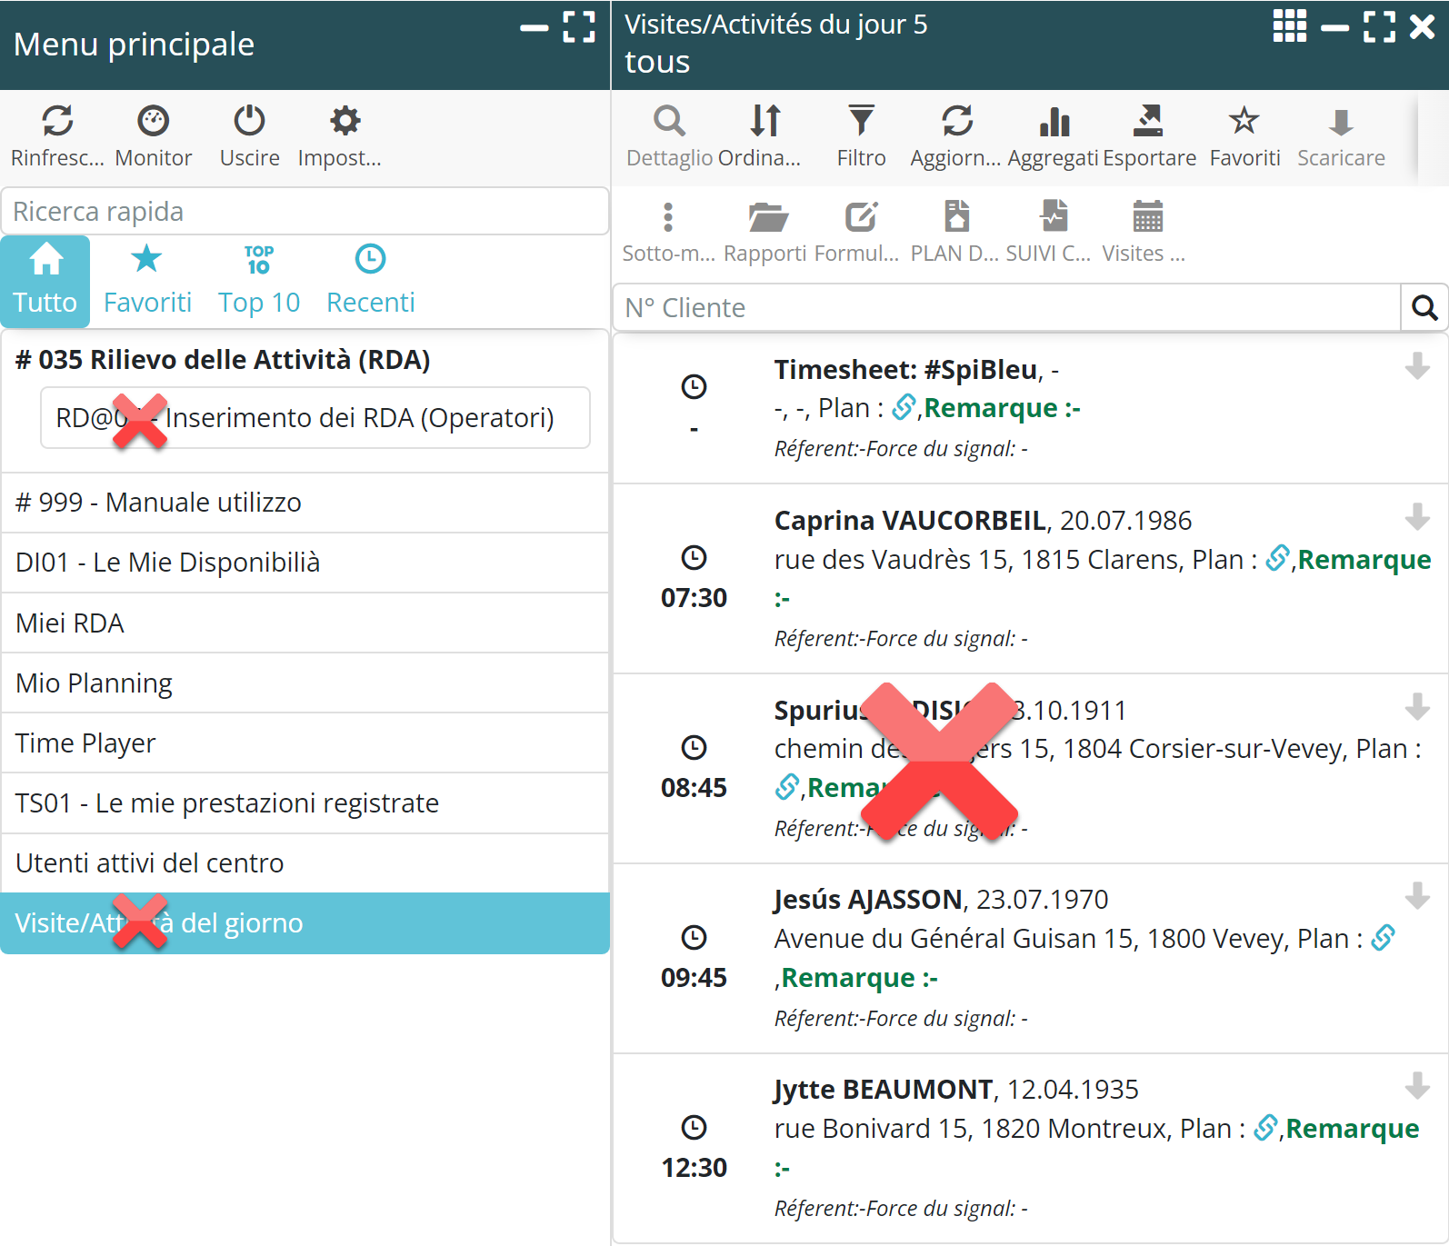Open Time Player menu item
Viewport: 1449px width, 1246px height.
(x=86, y=743)
